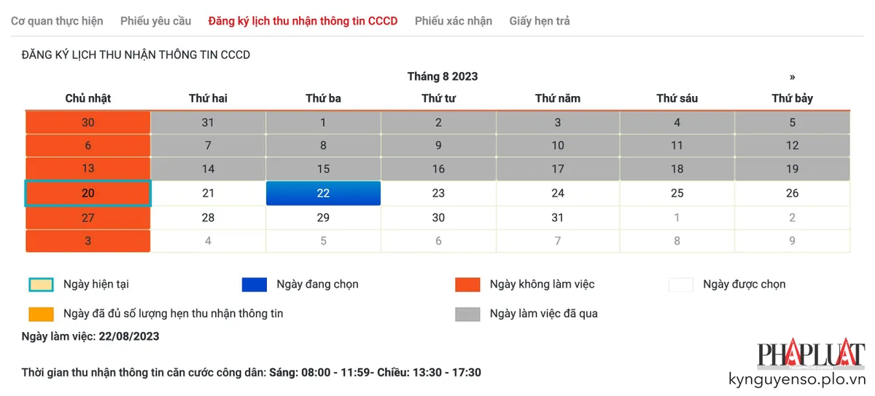Click the Pháp Luật logo

(x=810, y=355)
